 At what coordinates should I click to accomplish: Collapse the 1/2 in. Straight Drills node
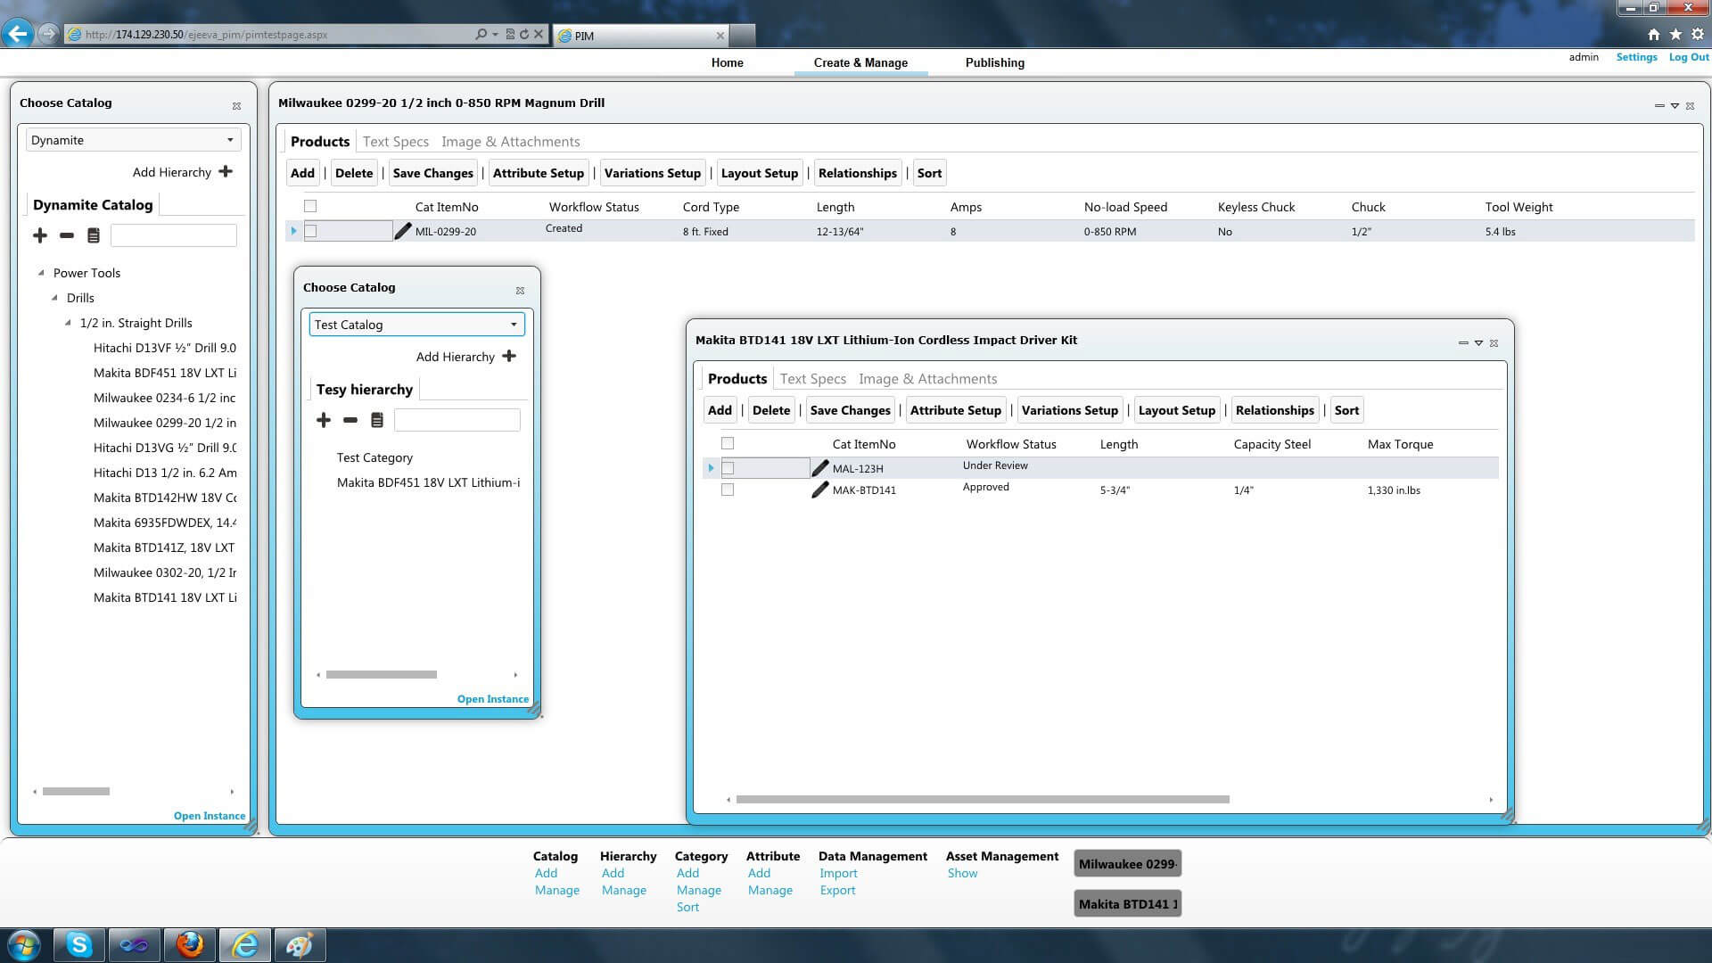click(x=68, y=323)
